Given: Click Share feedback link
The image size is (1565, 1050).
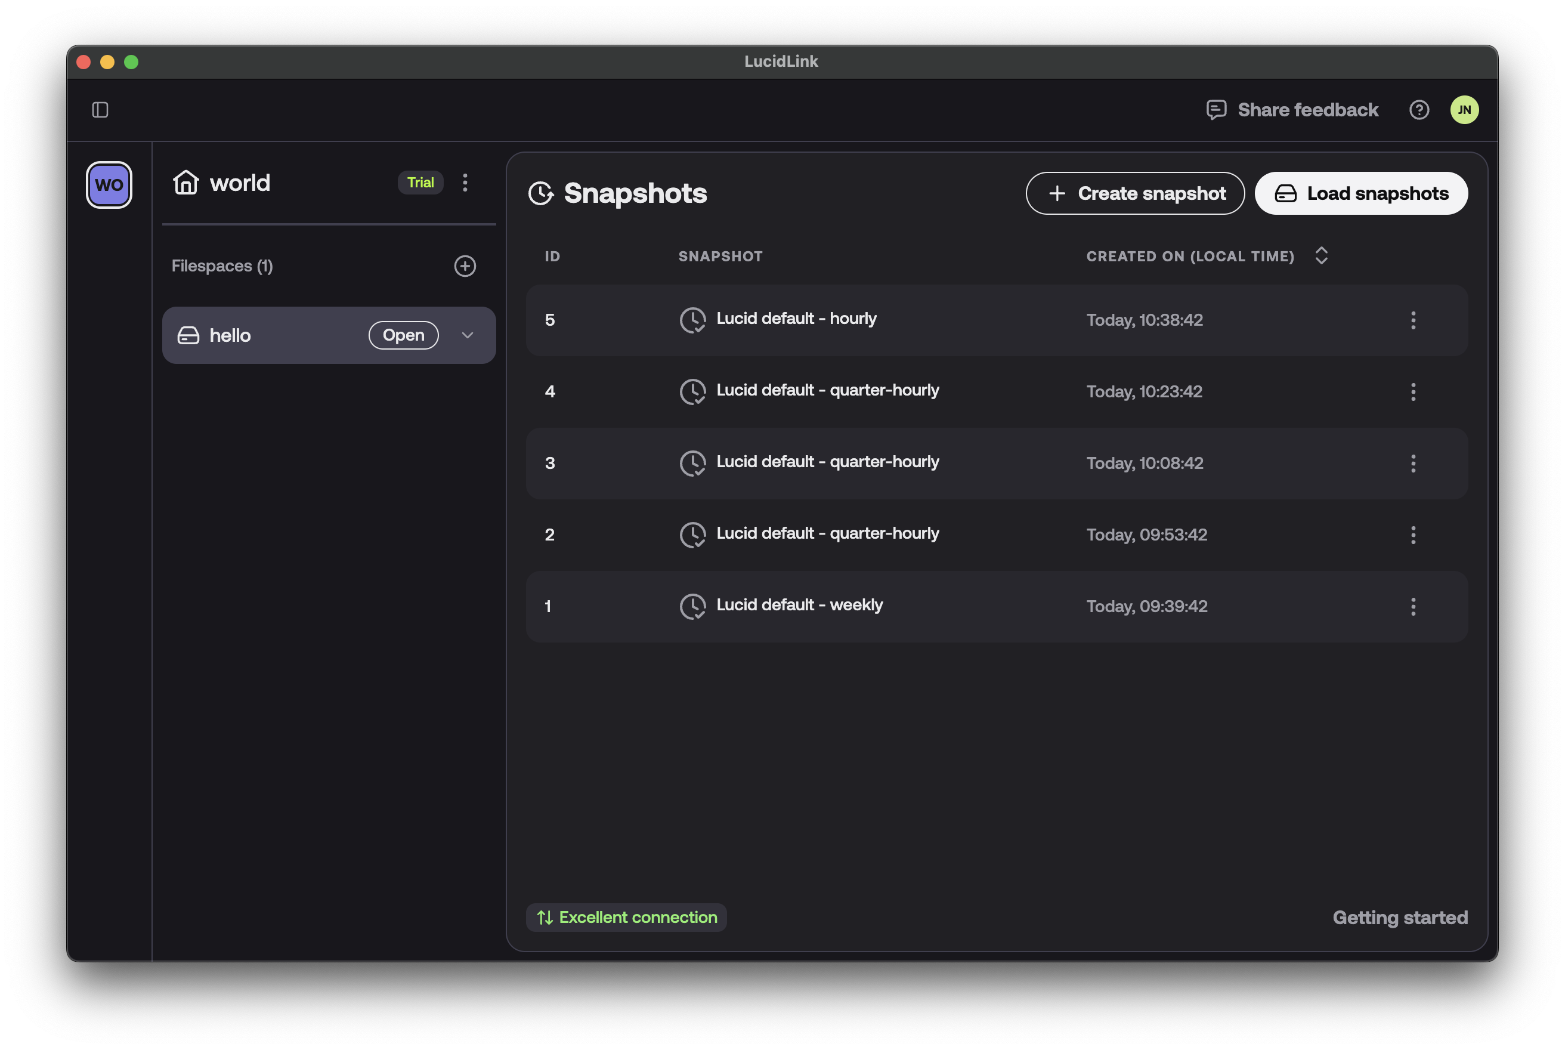Looking at the screenshot, I should click(x=1307, y=110).
